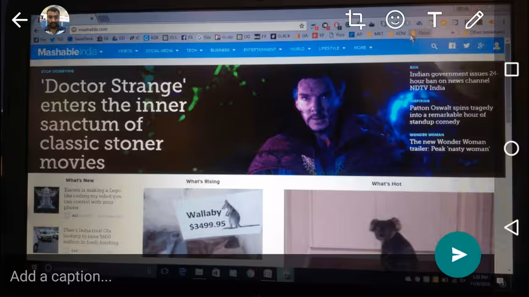Click What's Rising section heading
The width and height of the screenshot is (529, 297).
[203, 181]
